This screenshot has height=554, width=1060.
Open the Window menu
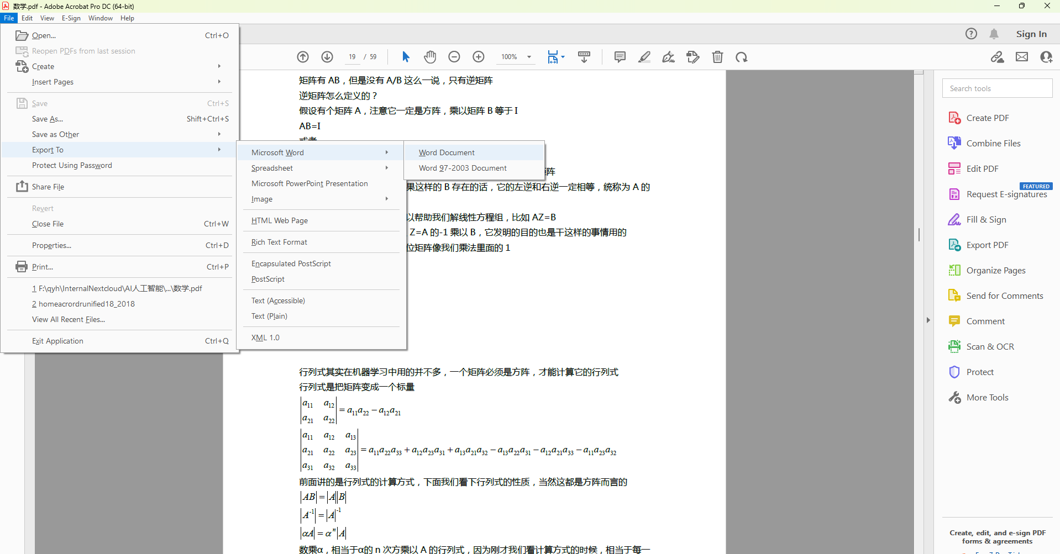[101, 18]
